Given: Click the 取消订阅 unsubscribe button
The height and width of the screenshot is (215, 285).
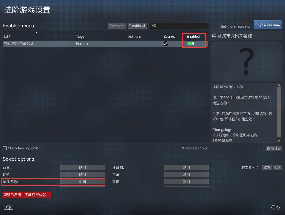Looking at the screenshot, I should click(x=274, y=148).
